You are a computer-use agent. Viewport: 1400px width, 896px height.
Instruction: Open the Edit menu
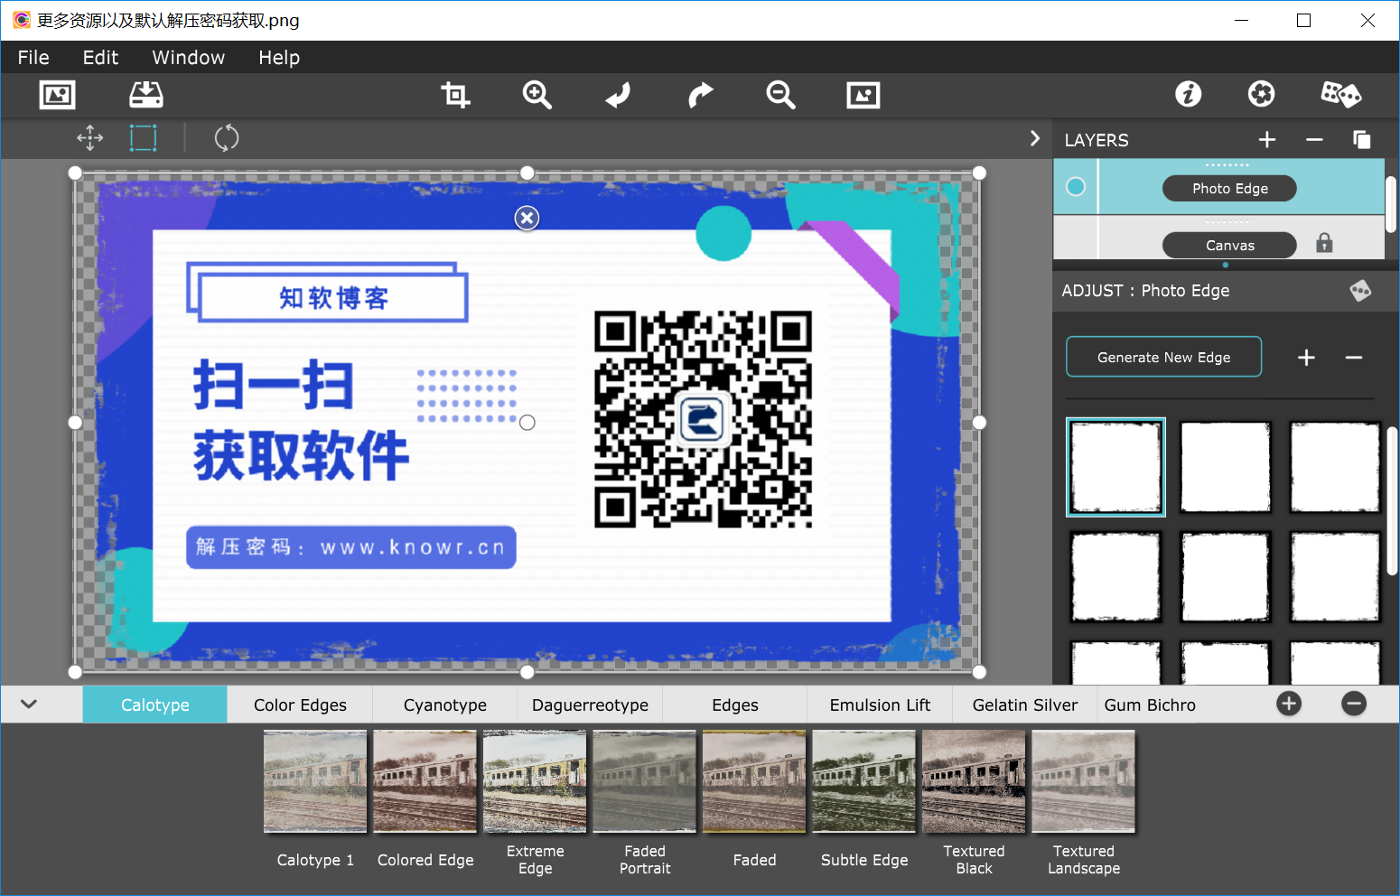[100, 57]
